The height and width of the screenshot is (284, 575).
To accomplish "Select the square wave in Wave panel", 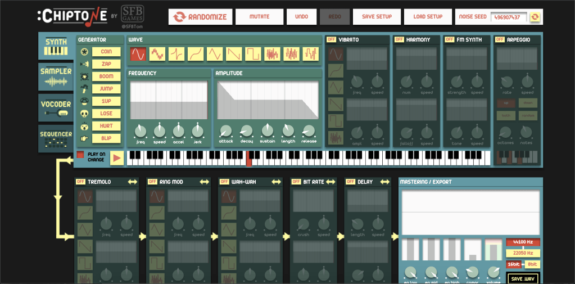I will [253, 54].
